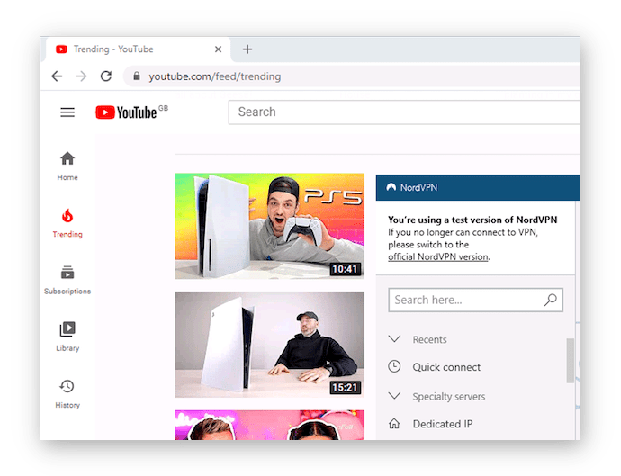Click 'You're using a test version' notice
Screen dimensions: 621x476
(x=472, y=220)
